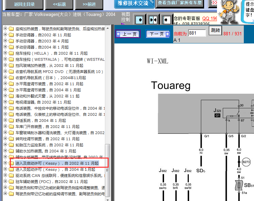This screenshot has width=254, height=201.
Task: Expand the 滑动和外翻式天窗 node
Action: 5,96
